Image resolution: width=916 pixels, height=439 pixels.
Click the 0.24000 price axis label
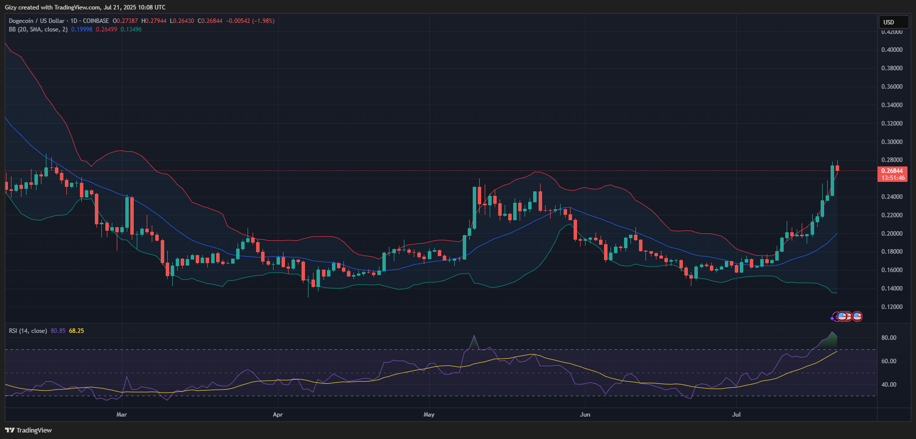pos(892,197)
